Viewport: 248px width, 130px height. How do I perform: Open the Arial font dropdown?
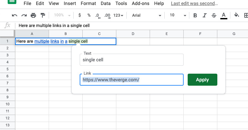(x=147, y=15)
